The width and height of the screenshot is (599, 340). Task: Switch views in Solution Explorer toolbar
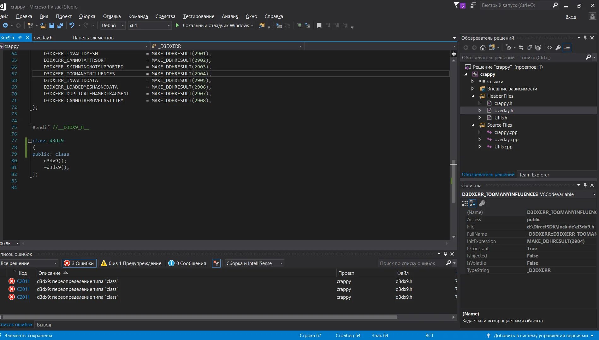coord(492,48)
